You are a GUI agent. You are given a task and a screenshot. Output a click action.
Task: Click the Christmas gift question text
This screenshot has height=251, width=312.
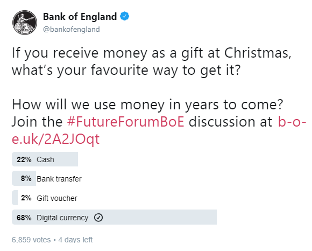[152, 61]
